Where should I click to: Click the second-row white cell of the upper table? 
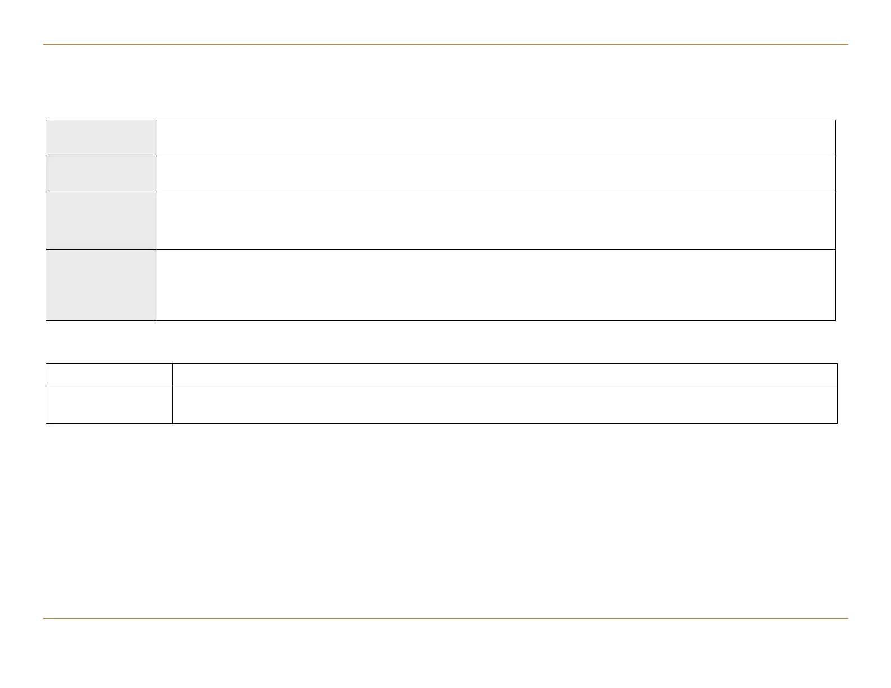coord(496,174)
